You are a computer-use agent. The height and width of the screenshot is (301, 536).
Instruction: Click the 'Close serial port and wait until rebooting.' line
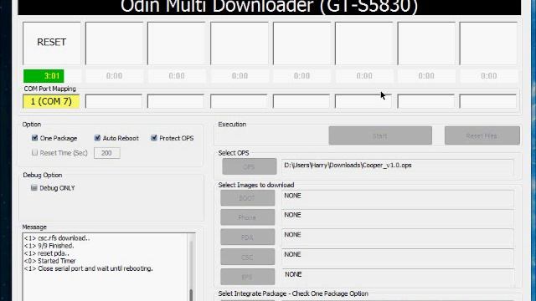tap(88, 268)
